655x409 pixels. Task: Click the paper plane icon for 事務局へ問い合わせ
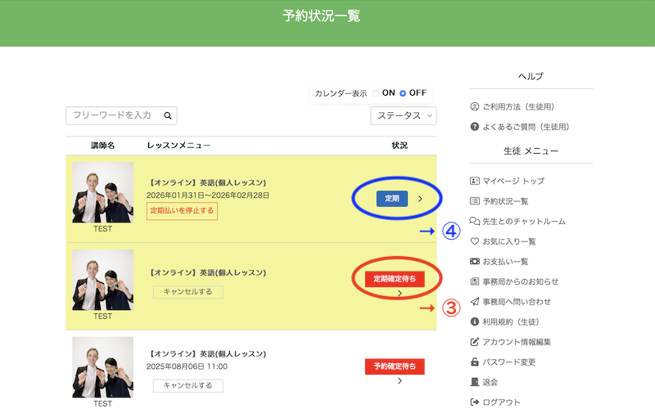click(474, 302)
